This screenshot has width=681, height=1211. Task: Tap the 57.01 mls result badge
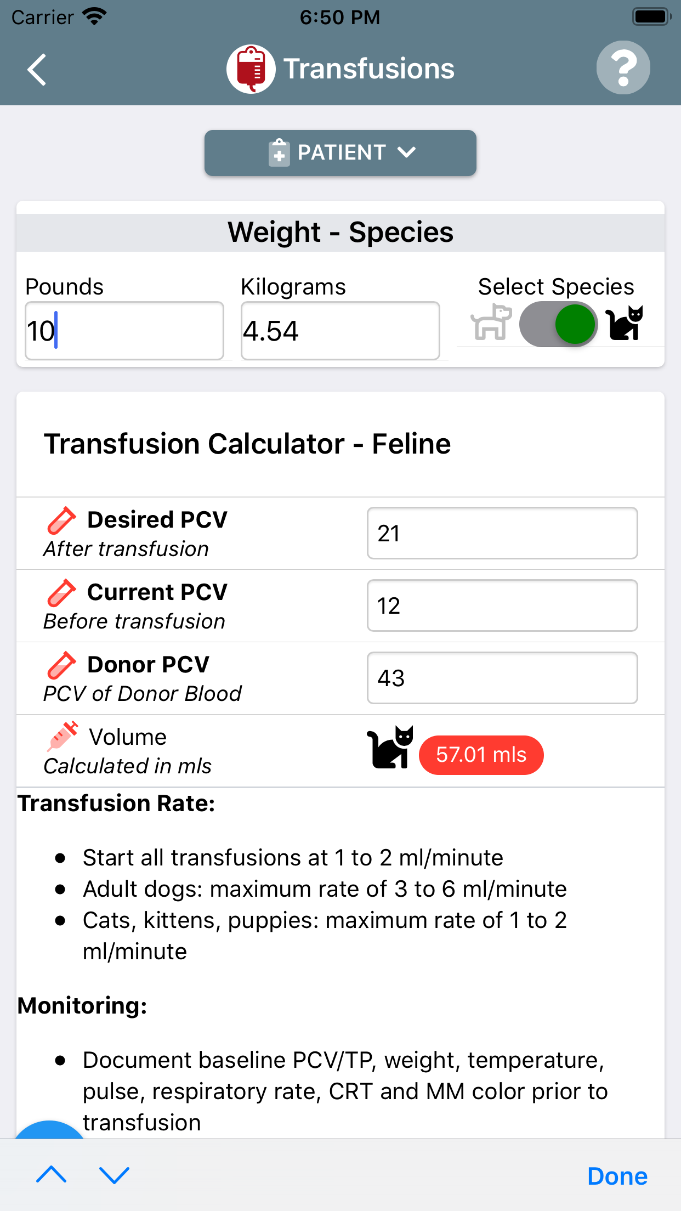(481, 755)
